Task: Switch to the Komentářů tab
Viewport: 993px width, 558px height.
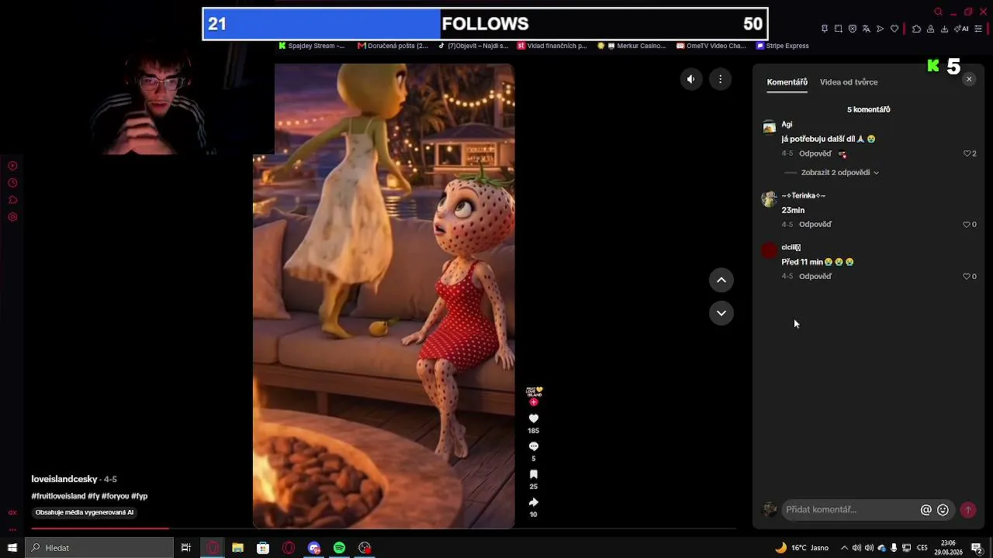Action: (787, 82)
